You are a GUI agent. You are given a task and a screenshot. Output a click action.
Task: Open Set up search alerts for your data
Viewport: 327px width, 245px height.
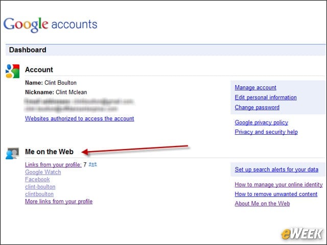coord(276,169)
